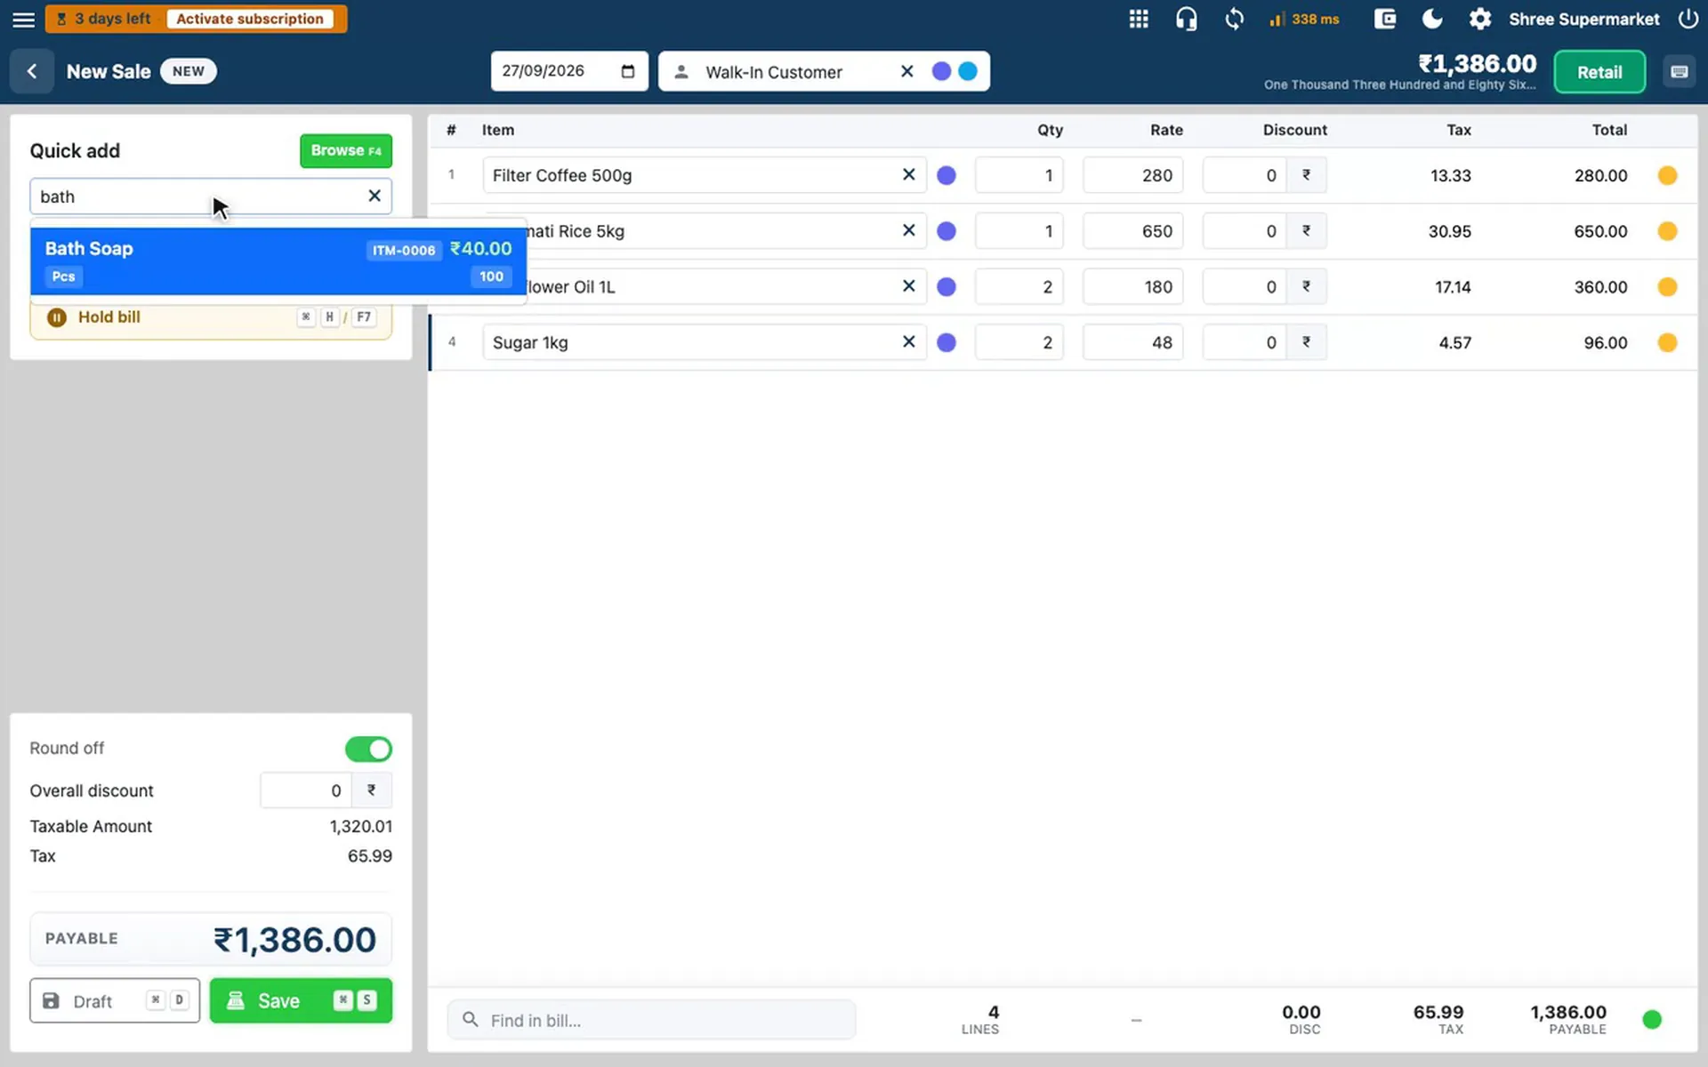
Task: Click the quick add search box
Action: point(211,196)
